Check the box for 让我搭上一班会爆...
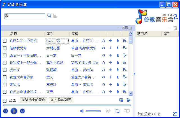The image size is (180, 118). 4,63
